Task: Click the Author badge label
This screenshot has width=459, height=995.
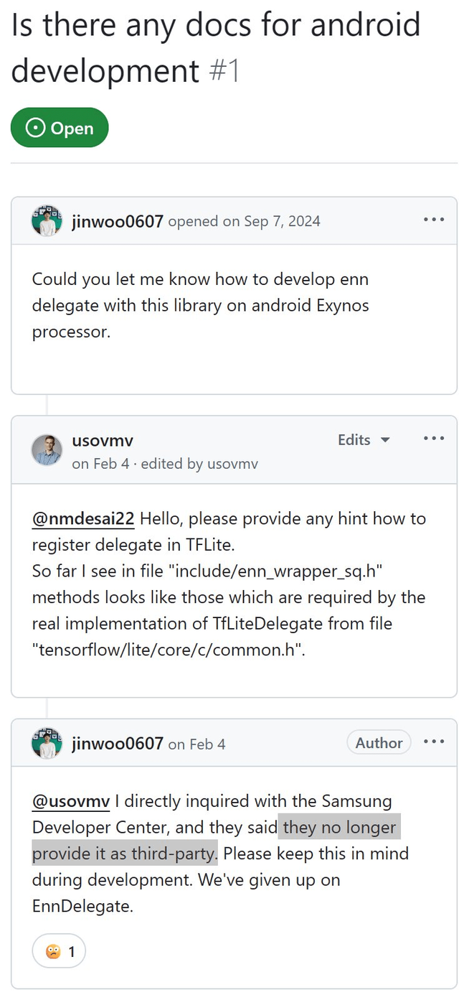Action: coord(379,743)
